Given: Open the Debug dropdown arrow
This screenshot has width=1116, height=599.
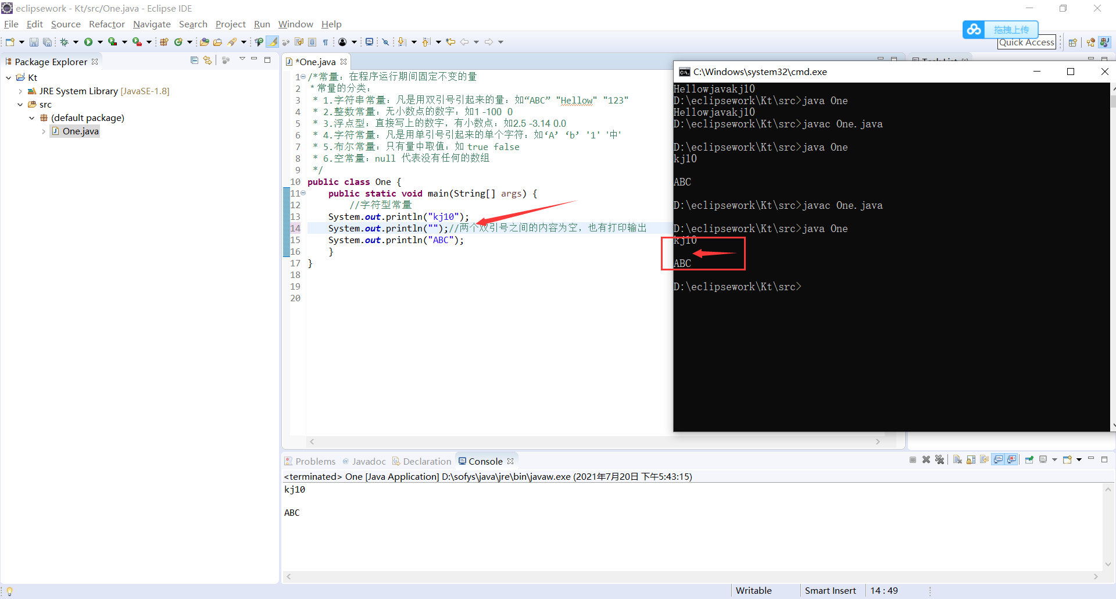Looking at the screenshot, I should (x=76, y=42).
